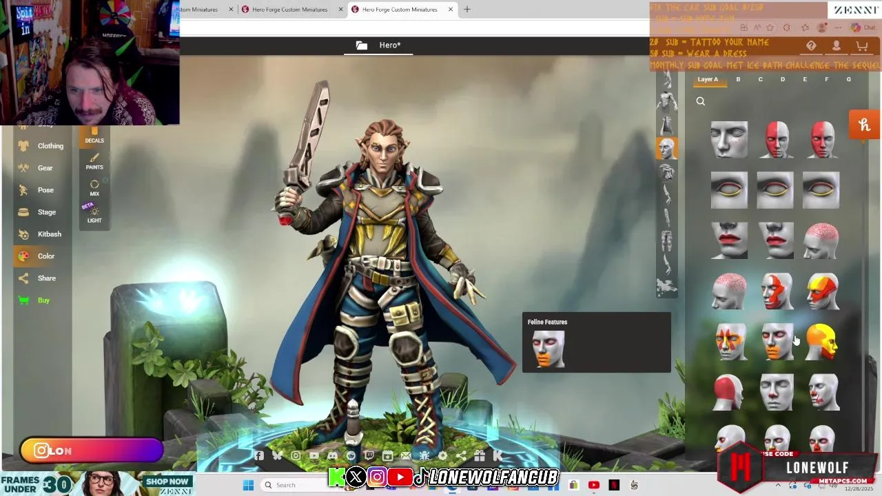
Task: Choose the front-view red lips decal
Action: pyautogui.click(x=729, y=240)
